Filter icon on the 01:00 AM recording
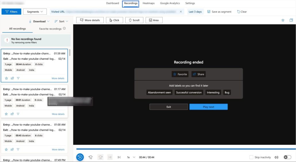296x162 pixels. [x=18, y=149]
